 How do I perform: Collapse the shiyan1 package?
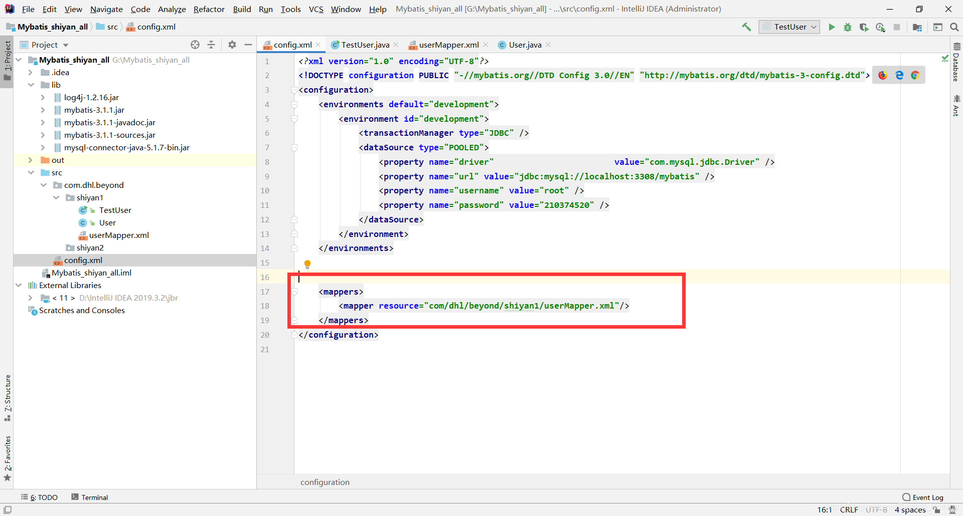click(56, 198)
